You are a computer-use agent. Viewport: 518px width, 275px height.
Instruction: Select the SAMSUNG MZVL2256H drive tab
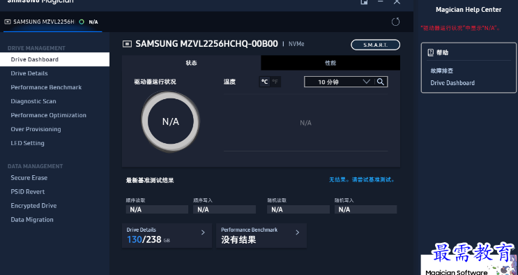click(x=53, y=22)
